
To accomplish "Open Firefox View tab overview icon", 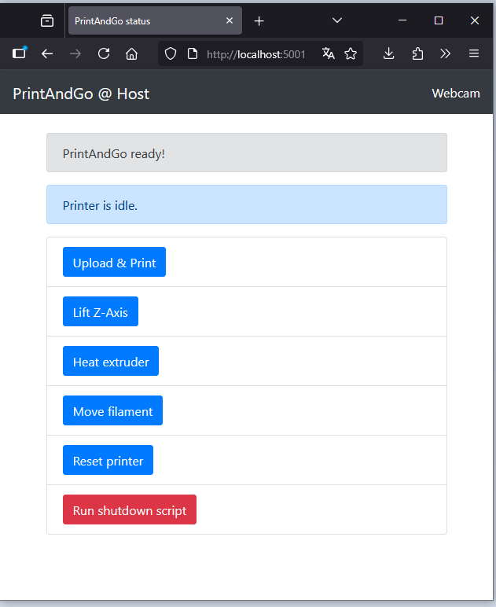I will pyautogui.click(x=47, y=20).
